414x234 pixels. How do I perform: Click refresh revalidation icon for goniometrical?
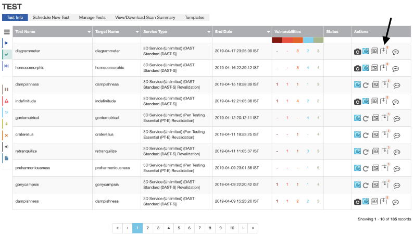366,119
